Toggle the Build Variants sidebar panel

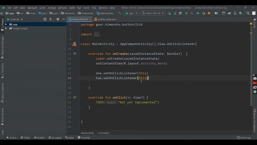tap(2, 116)
